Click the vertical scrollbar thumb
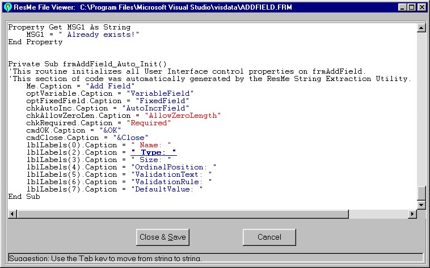The image size is (430, 268). (421, 193)
